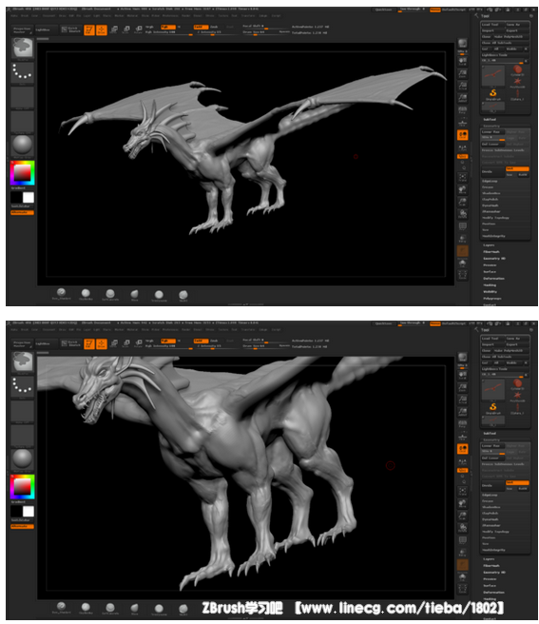Toggle Floor grid button in top screenshot
Screen dimensions: 539x624
pyautogui.click(x=462, y=123)
